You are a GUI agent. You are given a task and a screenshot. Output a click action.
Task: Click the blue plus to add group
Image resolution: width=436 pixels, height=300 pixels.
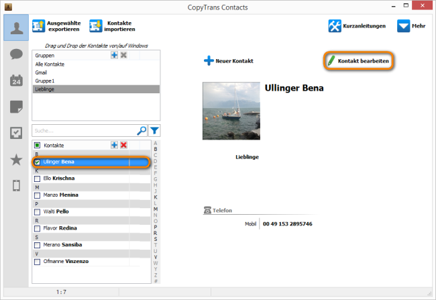click(114, 55)
